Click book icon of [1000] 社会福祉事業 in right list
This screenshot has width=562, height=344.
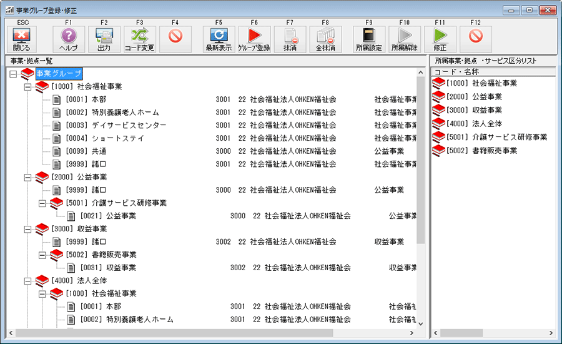438,83
